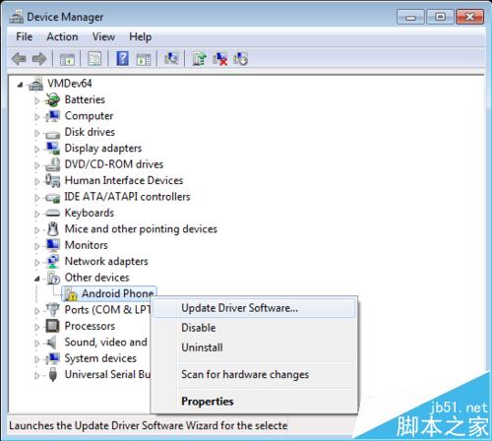Click the Human Interface Devices icon

(52, 180)
